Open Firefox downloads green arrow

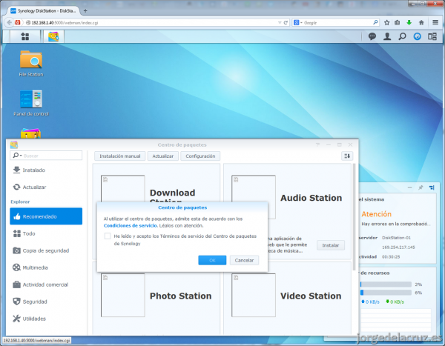click(409, 23)
